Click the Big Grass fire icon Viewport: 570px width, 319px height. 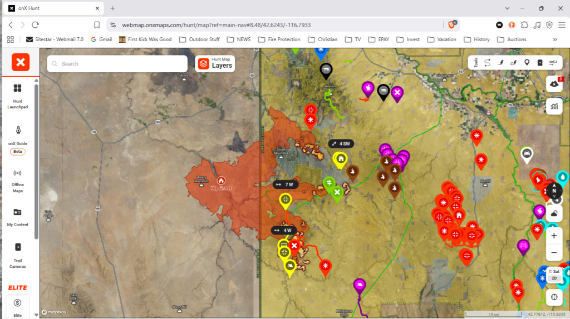220,181
